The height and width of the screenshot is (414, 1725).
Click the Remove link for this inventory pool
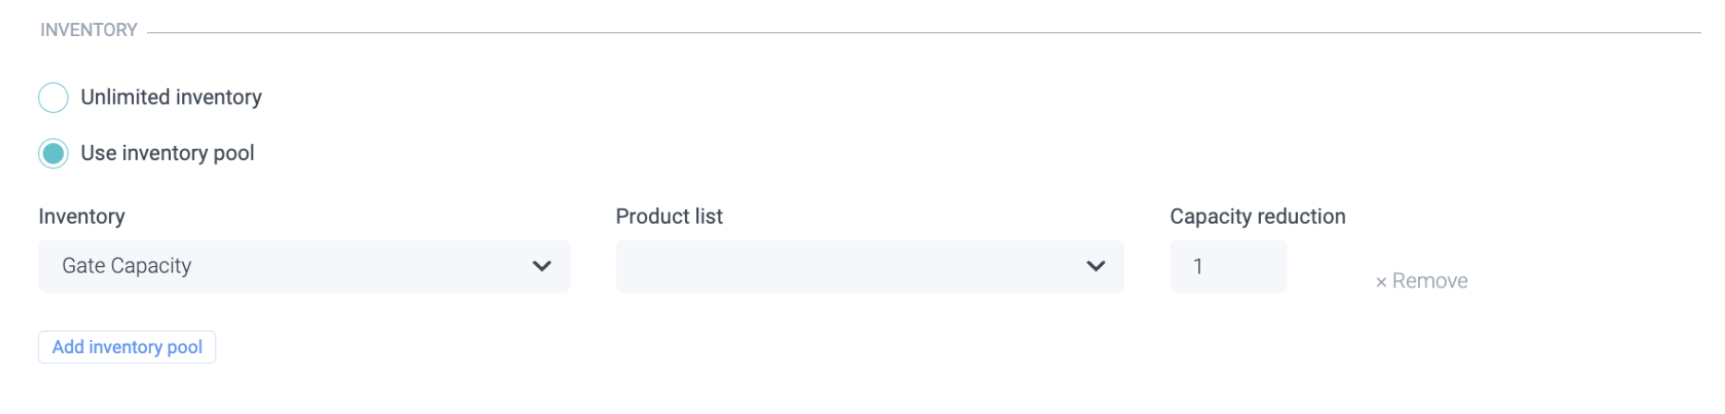(1429, 281)
